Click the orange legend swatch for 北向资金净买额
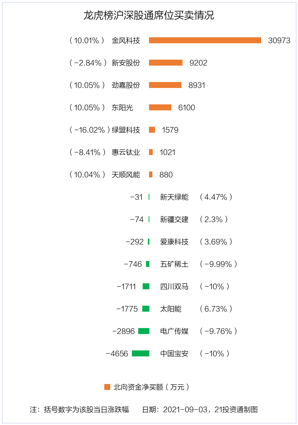298x425 pixels. (x=107, y=387)
